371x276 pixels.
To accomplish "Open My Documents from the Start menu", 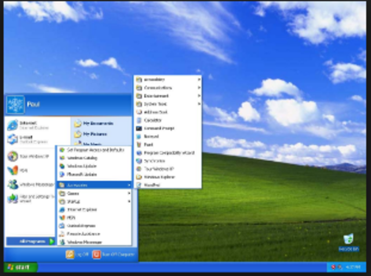I will (94, 123).
